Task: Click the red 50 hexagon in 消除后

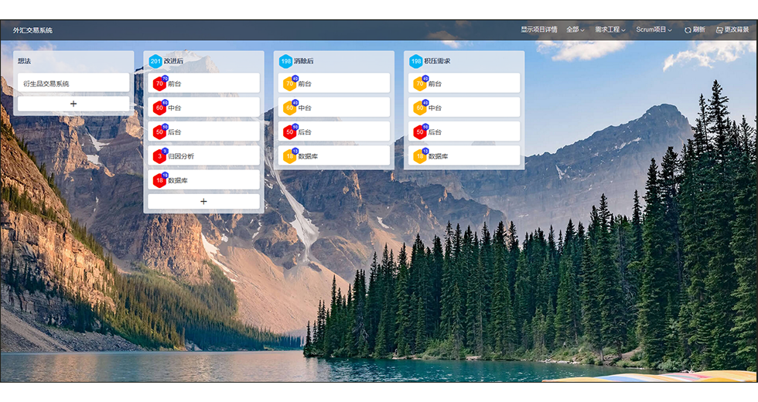Action: click(289, 132)
